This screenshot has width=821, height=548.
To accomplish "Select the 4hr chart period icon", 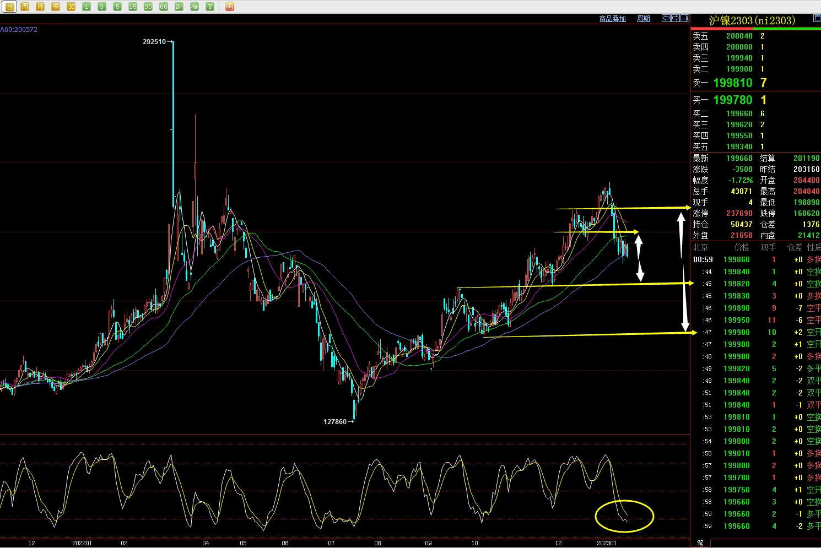I will pyautogui.click(x=195, y=7).
